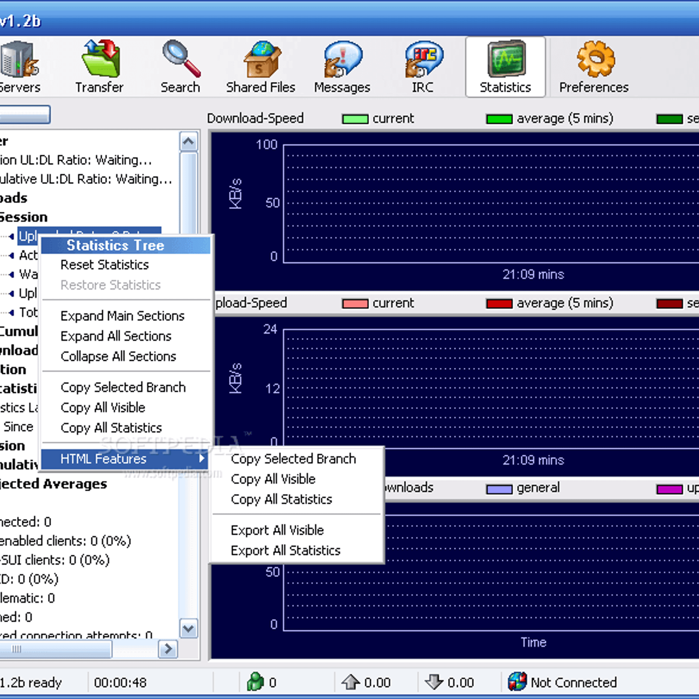Select the 'Cumulative UL:DL Ratio: Waiting...' row
The width and height of the screenshot is (699, 699).
(x=86, y=179)
